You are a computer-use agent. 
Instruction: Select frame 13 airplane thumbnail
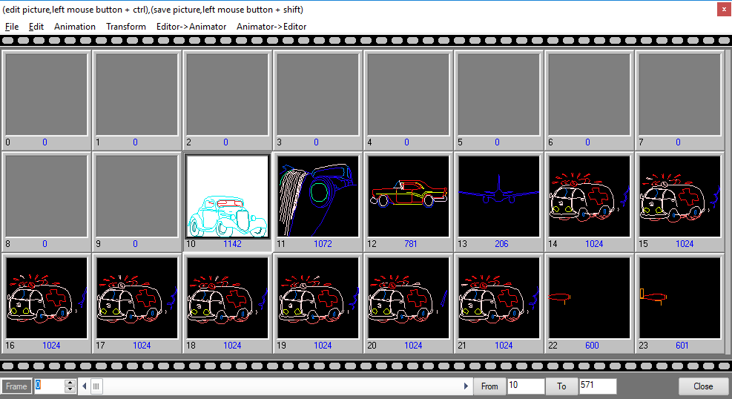coord(498,196)
